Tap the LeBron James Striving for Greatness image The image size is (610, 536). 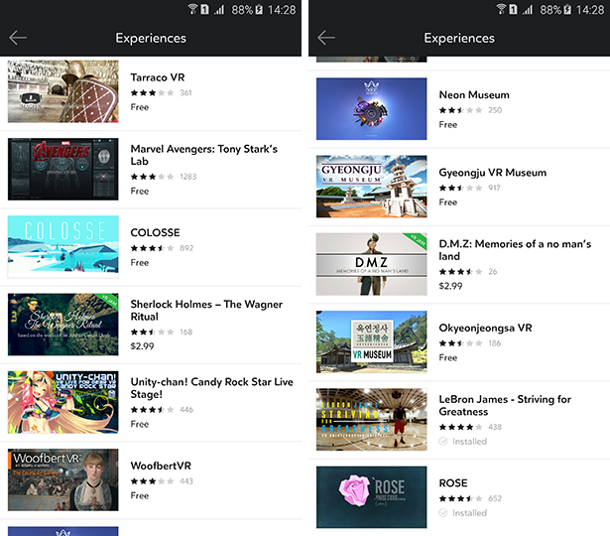[372, 420]
